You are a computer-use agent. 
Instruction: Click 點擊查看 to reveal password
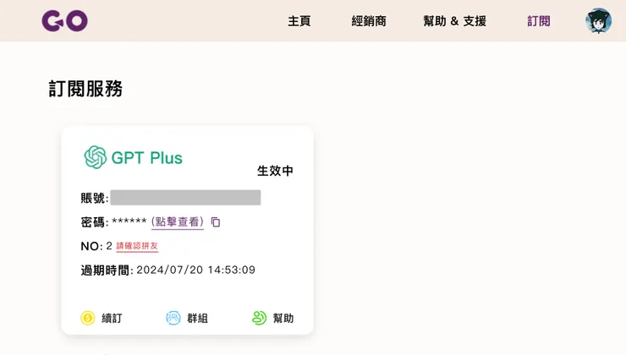point(178,222)
